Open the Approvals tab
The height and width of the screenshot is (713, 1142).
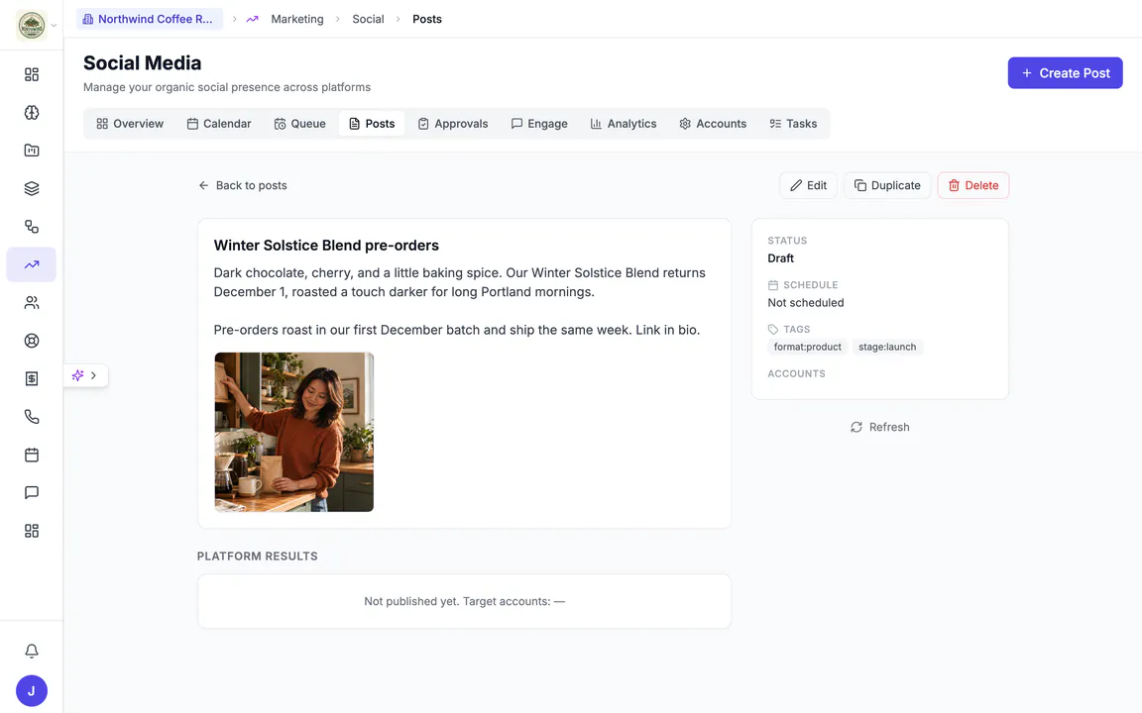pyautogui.click(x=452, y=124)
